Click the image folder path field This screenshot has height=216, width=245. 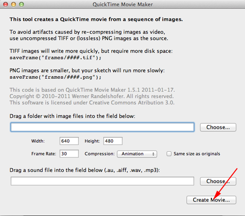click(x=102, y=127)
